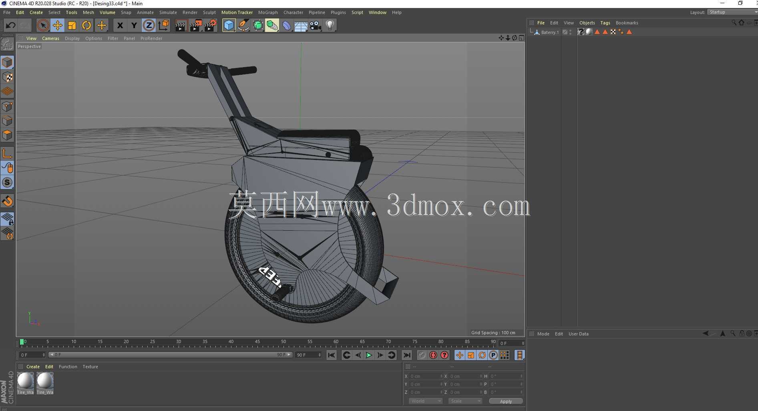Open the World coordinate dropdown
This screenshot has width=758, height=411.
click(425, 401)
